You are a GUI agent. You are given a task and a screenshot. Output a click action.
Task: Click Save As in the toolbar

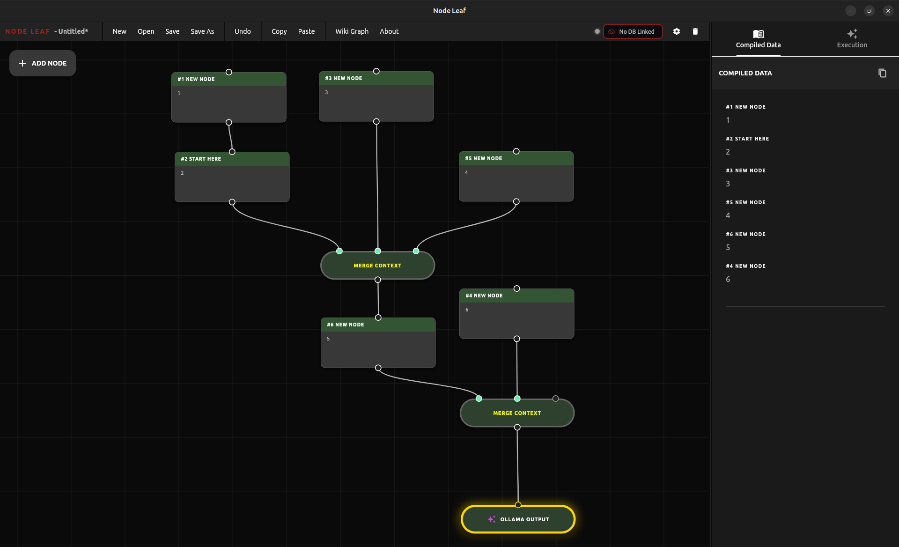(202, 31)
